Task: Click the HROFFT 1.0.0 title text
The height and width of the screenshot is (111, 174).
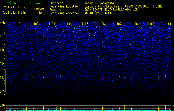Action: [22, 2]
